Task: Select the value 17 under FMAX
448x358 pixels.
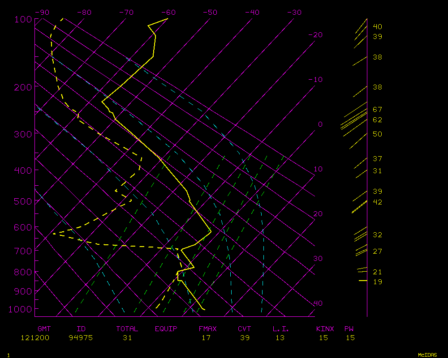Action: click(x=206, y=338)
